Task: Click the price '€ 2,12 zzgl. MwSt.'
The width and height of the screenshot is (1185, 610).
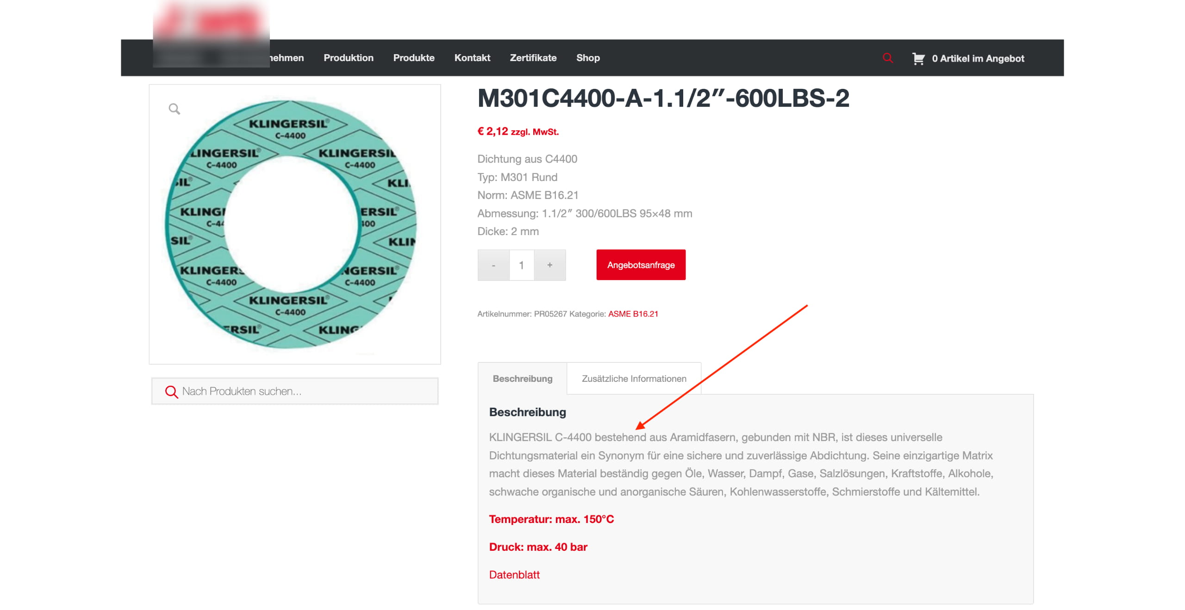Action: coord(518,131)
